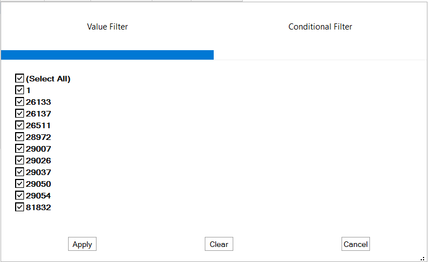Uncheck the checkbox for value 1
This screenshot has width=428, height=262.
click(x=20, y=90)
